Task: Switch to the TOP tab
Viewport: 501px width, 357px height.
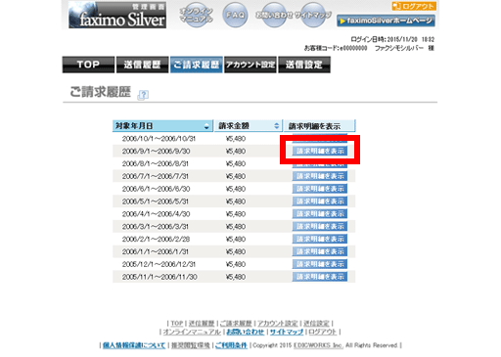Action: pos(88,65)
